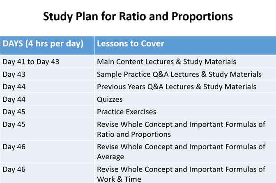The width and height of the screenshot is (276, 183).
Task: Select the Day 43 cell
Action: tap(47, 74)
